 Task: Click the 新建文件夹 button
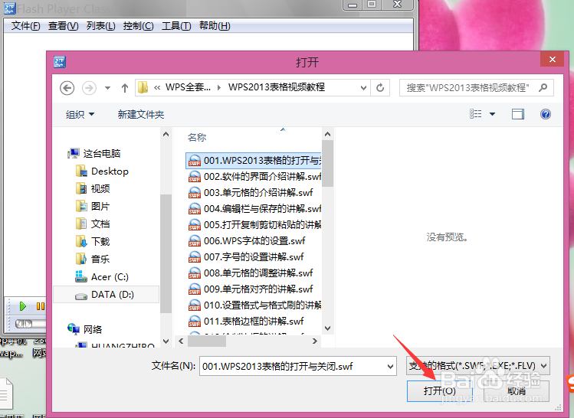[141, 115]
